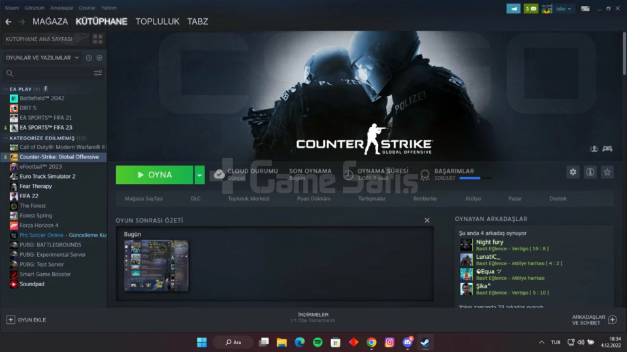Open the Yardım menu
The image size is (627, 352).
(x=109, y=8)
